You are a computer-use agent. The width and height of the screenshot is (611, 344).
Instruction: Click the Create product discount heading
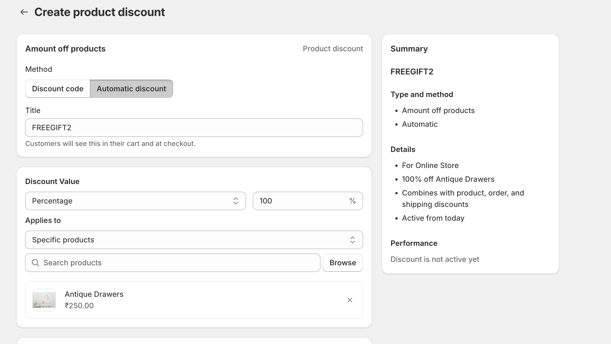tap(100, 12)
